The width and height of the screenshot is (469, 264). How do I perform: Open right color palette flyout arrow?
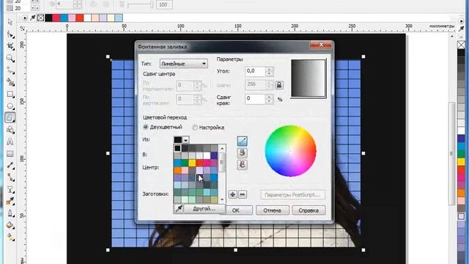click(461, 21)
